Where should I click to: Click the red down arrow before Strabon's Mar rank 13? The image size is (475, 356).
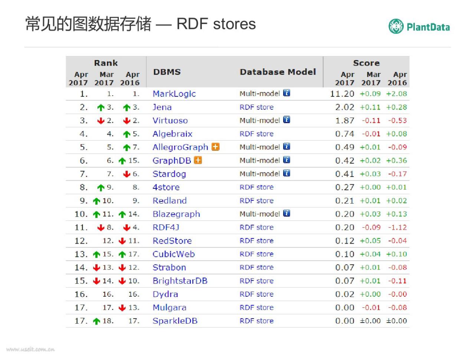96,268
